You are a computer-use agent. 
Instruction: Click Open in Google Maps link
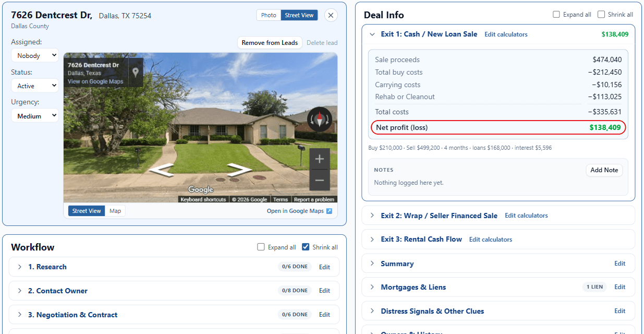click(x=295, y=211)
